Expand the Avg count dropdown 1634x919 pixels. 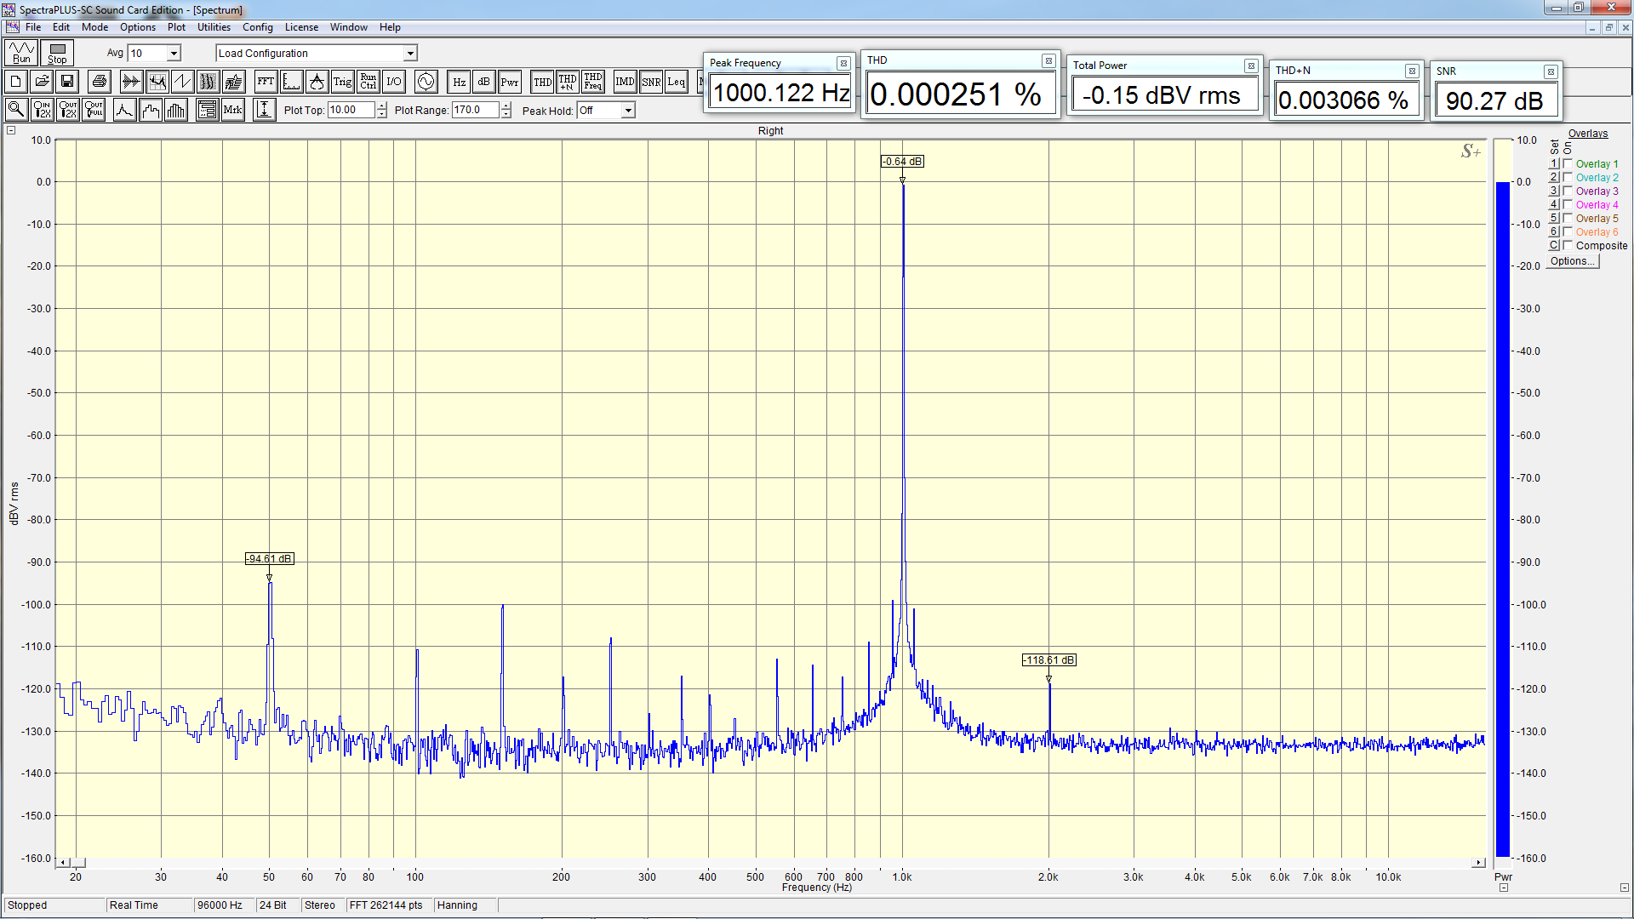click(174, 54)
